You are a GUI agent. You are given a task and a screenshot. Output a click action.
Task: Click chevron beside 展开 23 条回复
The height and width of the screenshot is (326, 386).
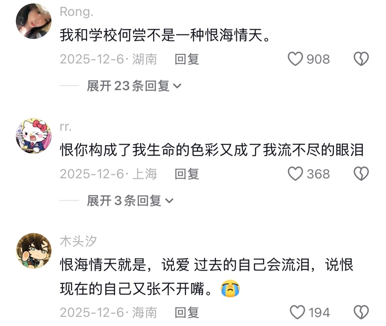pos(177,86)
